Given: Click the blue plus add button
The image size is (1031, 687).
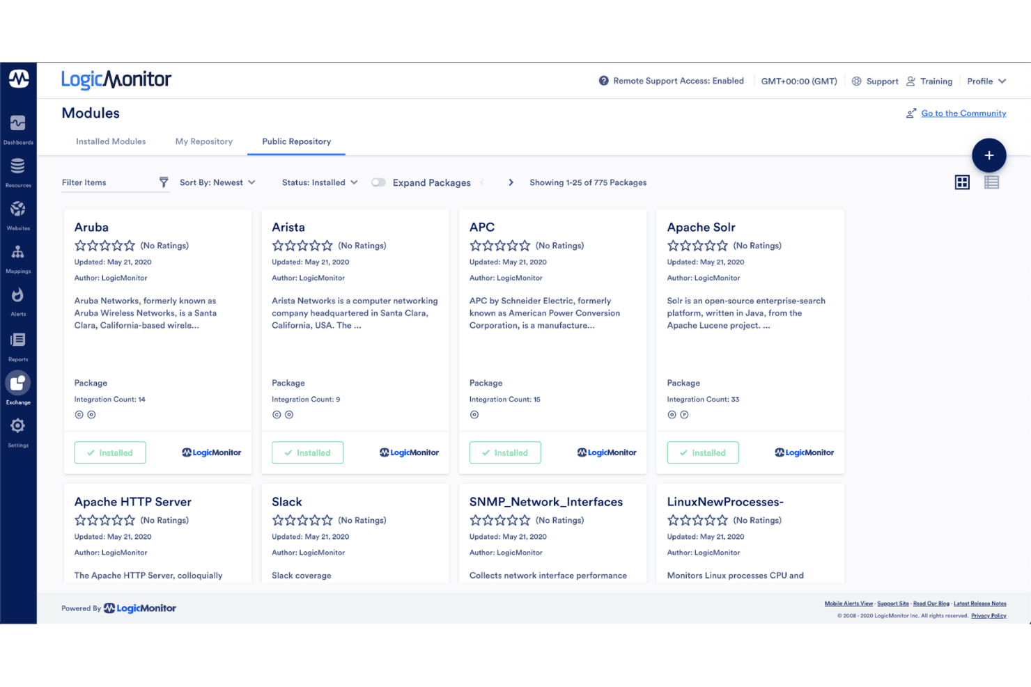Looking at the screenshot, I should [989, 155].
